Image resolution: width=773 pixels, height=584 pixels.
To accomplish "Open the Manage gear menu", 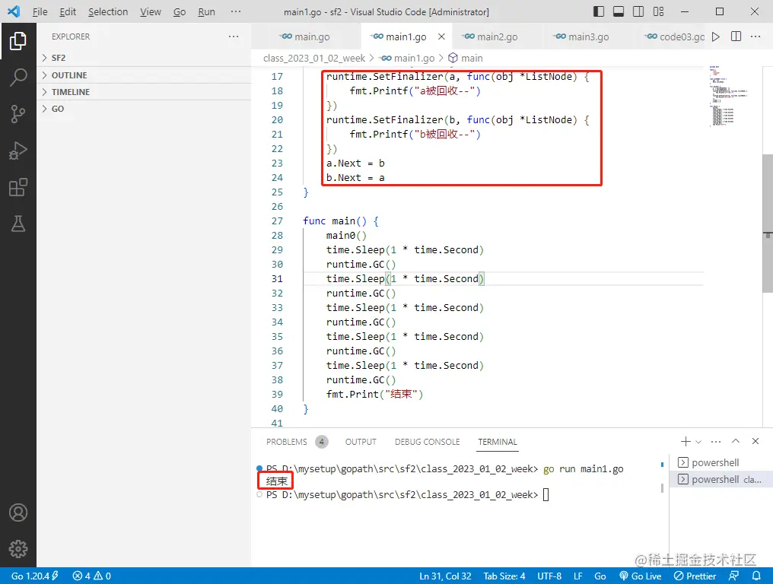I will click(17, 548).
